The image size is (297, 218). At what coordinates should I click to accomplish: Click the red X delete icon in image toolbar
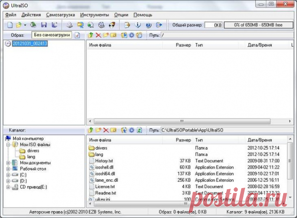(x=99, y=35)
